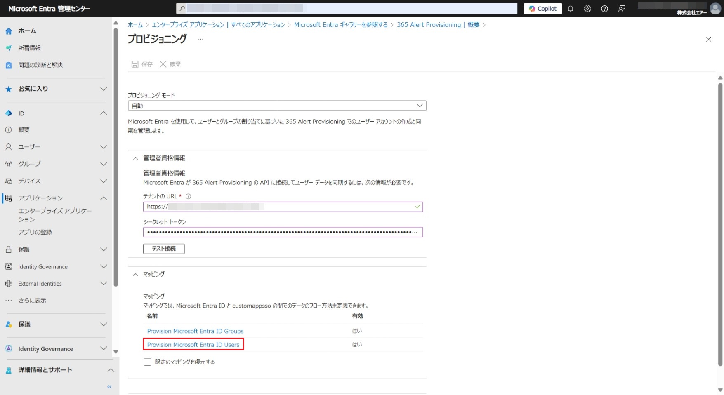Click the ホーム icon in sidebar
Screen dimensions: 724x395
[9, 31]
